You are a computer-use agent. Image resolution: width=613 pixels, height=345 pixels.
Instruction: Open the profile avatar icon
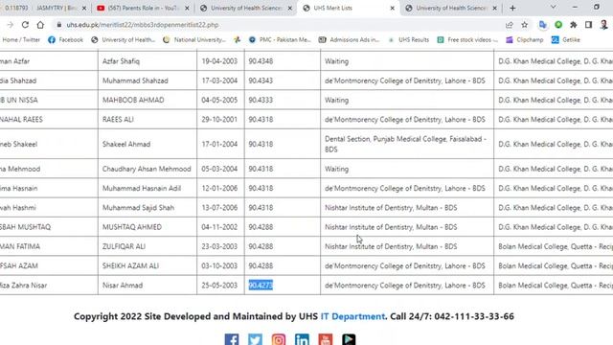(x=603, y=25)
